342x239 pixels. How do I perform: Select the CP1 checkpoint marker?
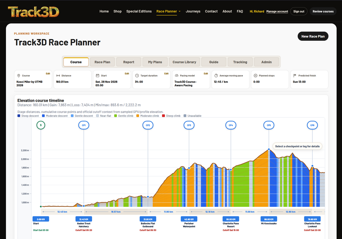point(84,125)
